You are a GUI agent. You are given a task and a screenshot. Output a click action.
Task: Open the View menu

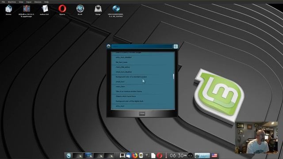21,2
